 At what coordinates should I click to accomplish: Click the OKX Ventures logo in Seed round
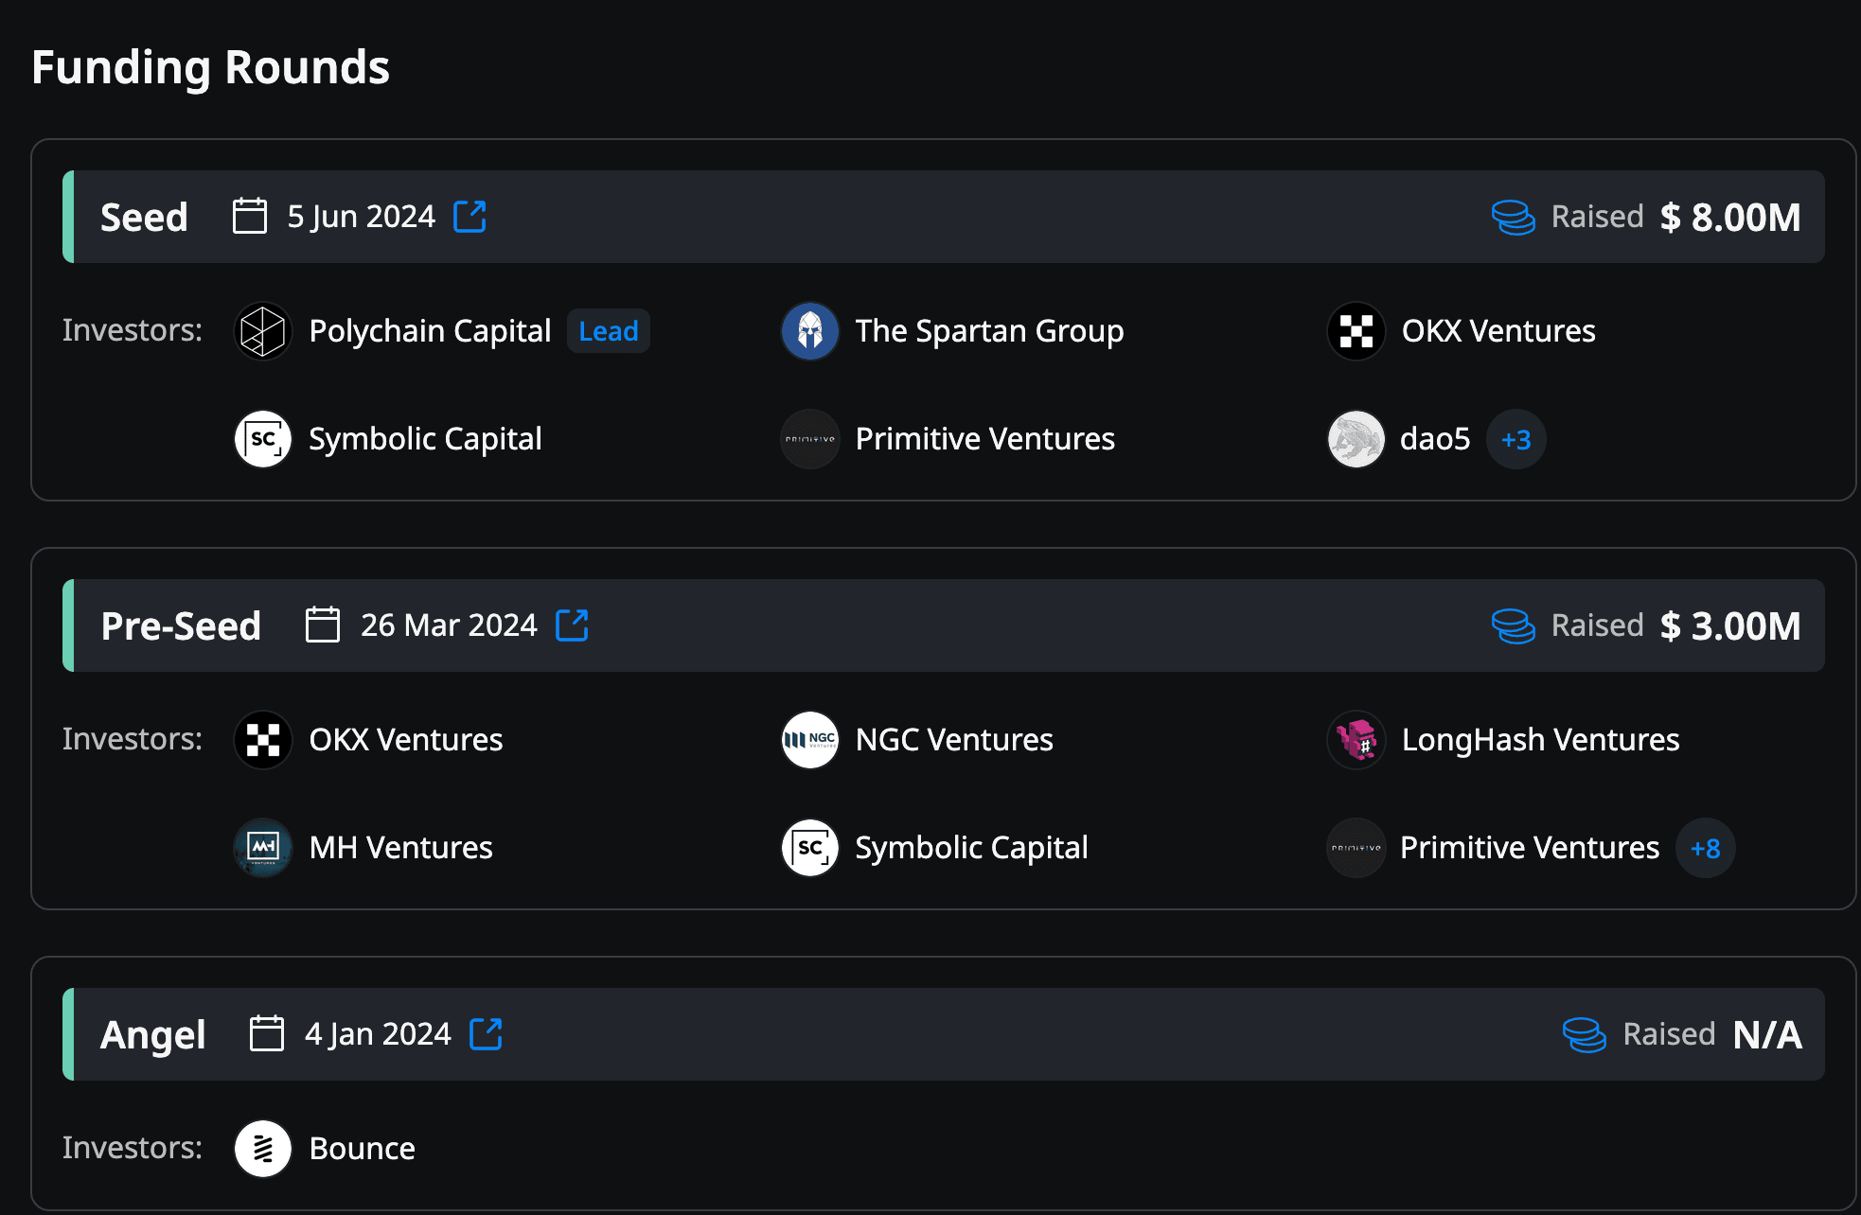(1356, 331)
